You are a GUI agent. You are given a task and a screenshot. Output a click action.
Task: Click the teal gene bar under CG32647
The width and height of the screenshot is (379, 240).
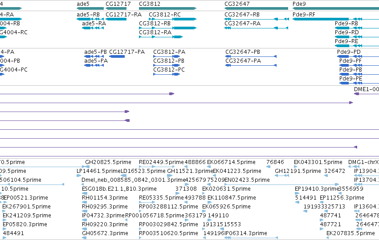(x=256, y=8)
